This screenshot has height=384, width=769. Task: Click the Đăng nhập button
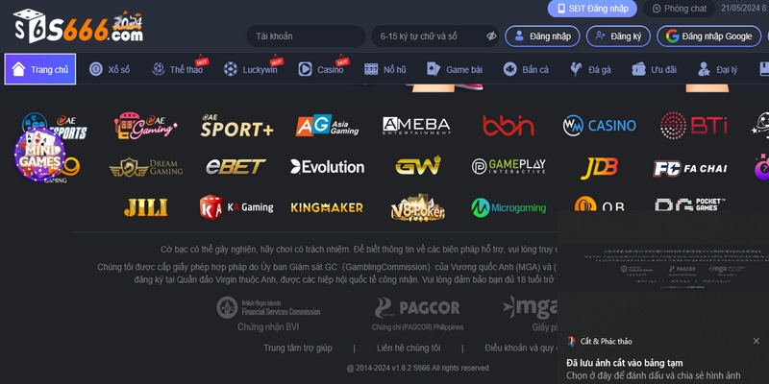click(x=542, y=36)
